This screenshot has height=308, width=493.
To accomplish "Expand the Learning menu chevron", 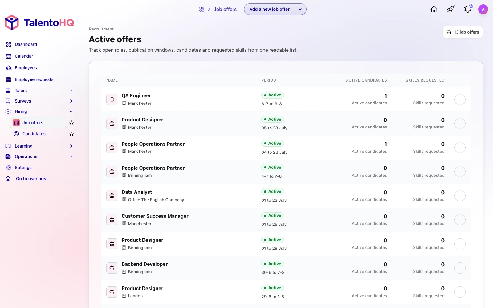I will pyautogui.click(x=71, y=146).
